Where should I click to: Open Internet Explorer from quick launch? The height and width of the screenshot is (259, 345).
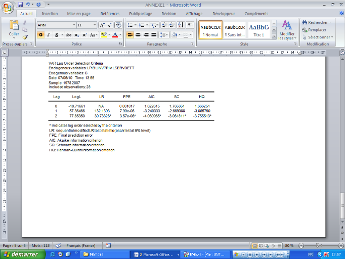tap(53, 254)
